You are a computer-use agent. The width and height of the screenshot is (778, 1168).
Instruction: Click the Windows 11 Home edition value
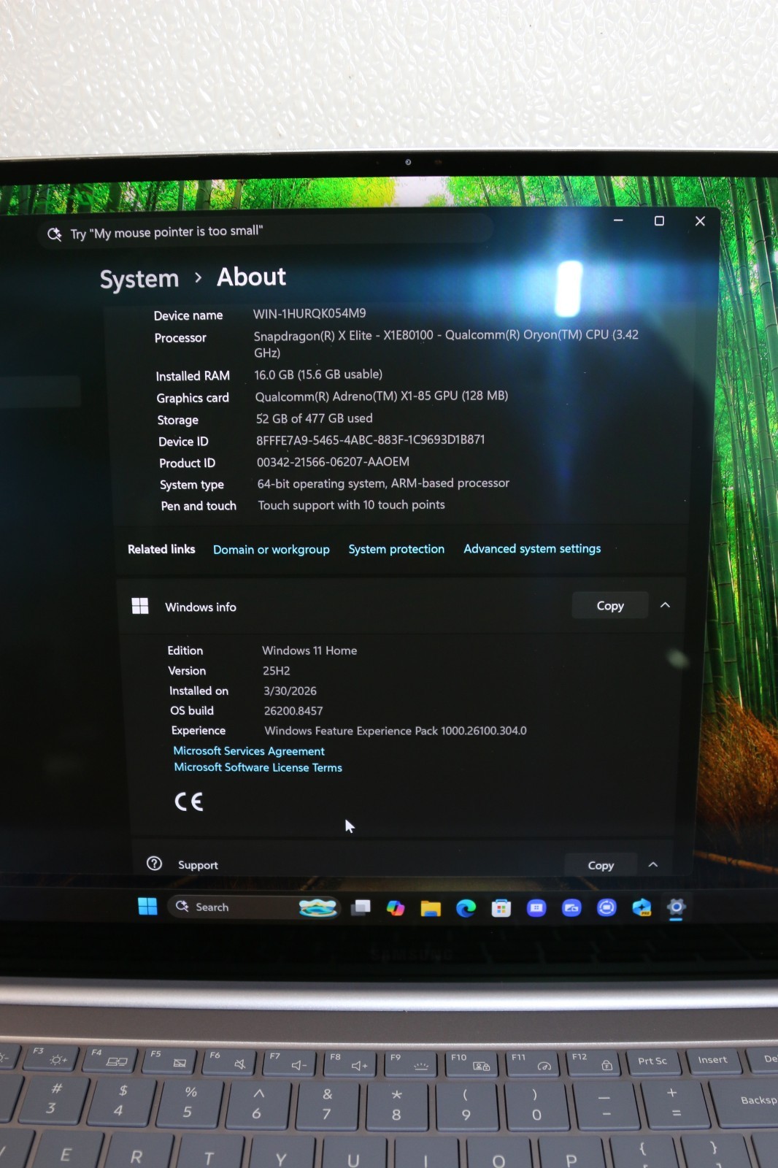309,650
